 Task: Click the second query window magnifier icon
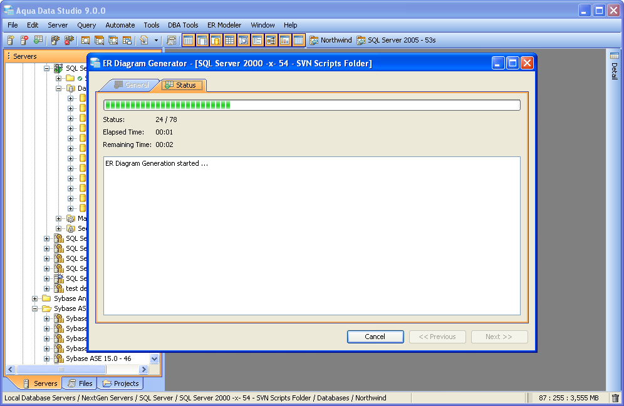(99, 40)
